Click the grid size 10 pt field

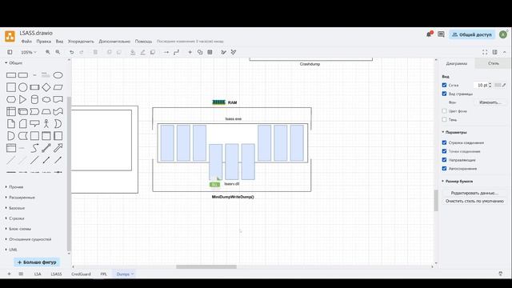tap(481, 85)
